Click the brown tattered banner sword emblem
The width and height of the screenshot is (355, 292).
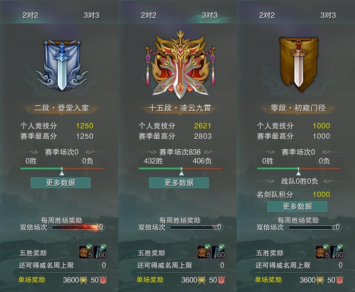coord(298,65)
